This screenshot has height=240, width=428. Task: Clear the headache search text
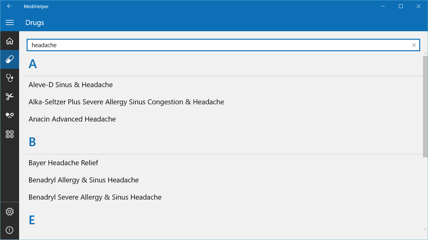point(414,45)
